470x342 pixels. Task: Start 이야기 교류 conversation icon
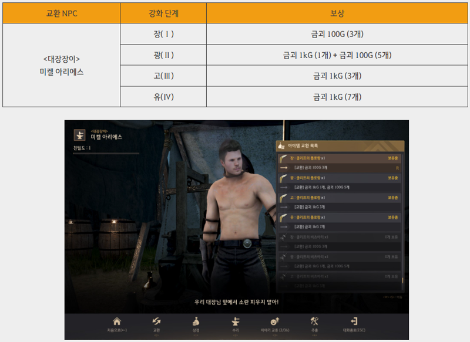tap(275, 321)
